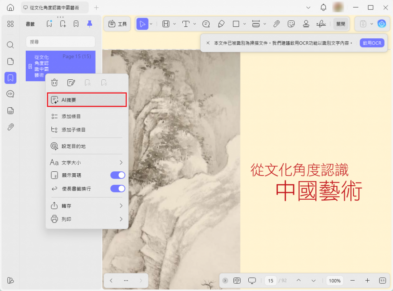Unpin the bookmarks panel

(91, 24)
